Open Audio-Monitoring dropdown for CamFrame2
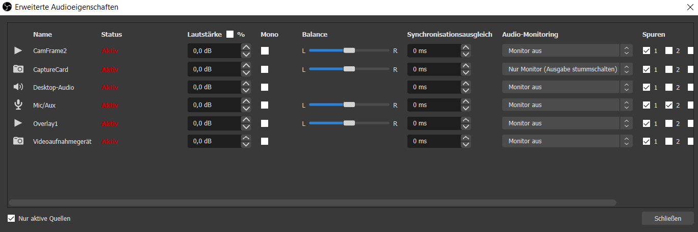The height and width of the screenshot is (232, 698). pos(567,50)
